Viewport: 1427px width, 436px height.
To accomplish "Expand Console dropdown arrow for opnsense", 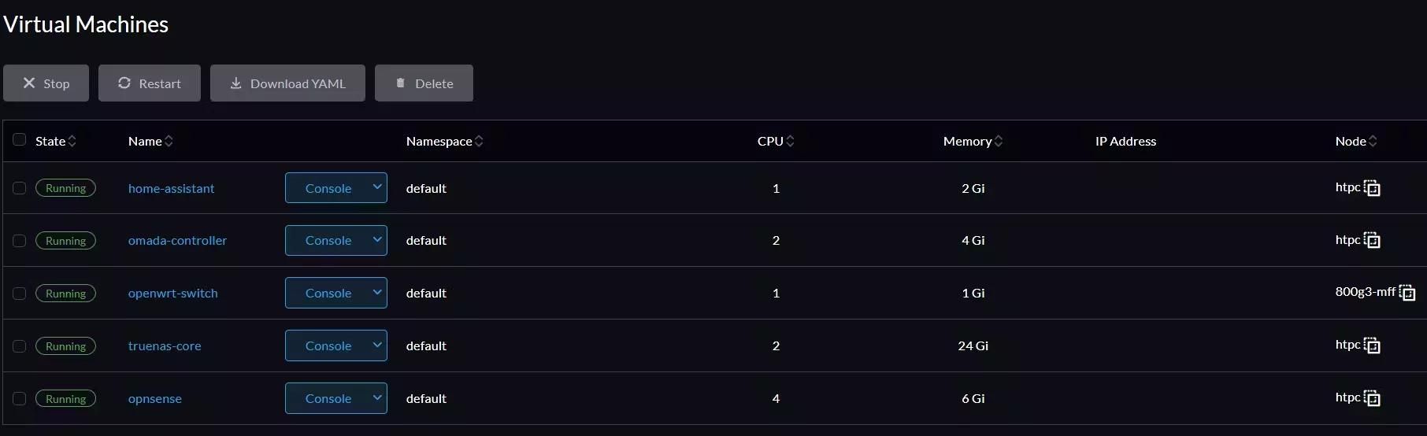I will coord(377,398).
